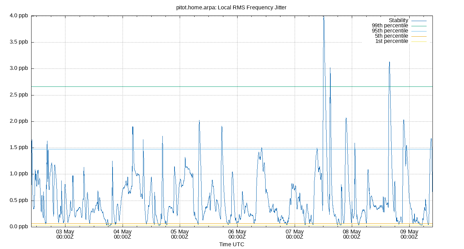Click the yellow 1st percentile legend line sample
This screenshot has height=249, width=464.
click(419, 41)
